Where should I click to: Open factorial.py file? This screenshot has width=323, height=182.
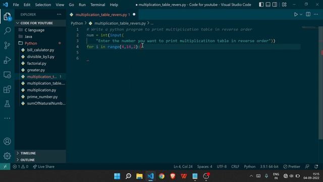[x=40, y=63]
